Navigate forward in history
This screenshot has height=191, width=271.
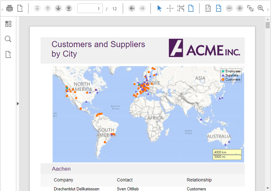tap(142, 8)
